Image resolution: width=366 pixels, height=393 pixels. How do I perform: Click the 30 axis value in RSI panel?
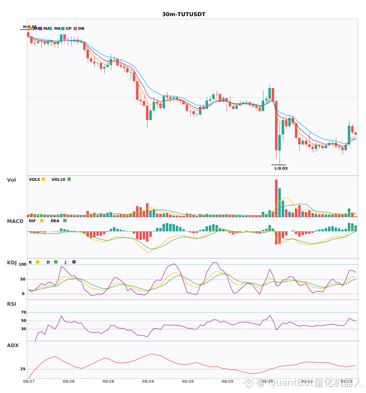point(24,329)
